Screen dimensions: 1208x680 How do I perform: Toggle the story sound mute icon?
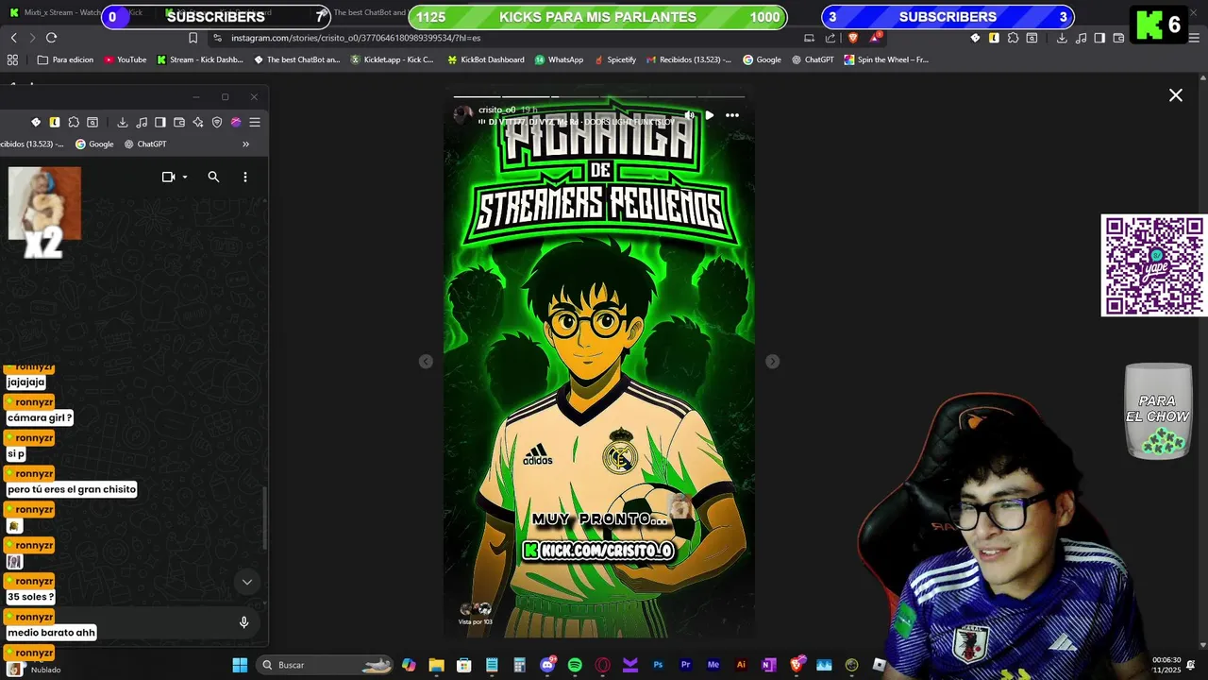click(x=690, y=115)
